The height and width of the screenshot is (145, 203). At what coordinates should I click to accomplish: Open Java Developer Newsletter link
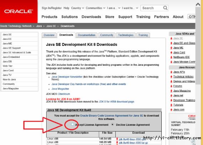click(67, 77)
